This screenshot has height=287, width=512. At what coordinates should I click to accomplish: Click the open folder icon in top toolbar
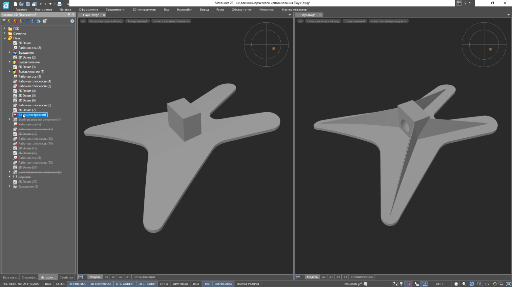[21, 4]
